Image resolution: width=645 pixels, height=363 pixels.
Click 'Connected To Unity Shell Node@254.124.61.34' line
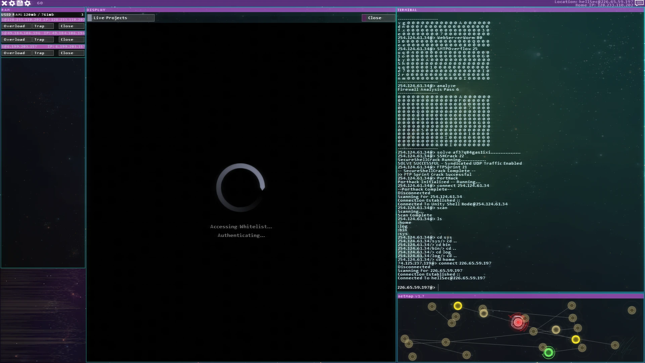pyautogui.click(x=453, y=204)
